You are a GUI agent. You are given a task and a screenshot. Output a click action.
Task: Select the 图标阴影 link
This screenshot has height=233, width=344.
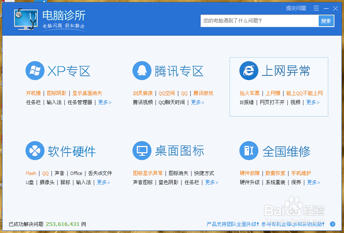pos(57,93)
